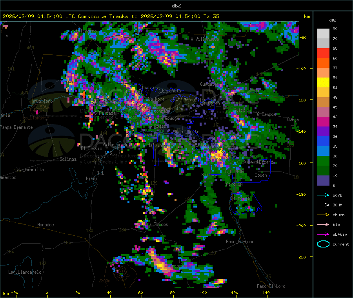Click the red 60-65 dBZ color swatch

pos(323,53)
